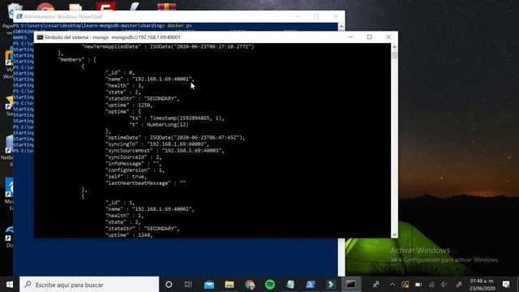Click the NumberLong(12) text
The image size is (519, 292).
[x=168, y=124]
